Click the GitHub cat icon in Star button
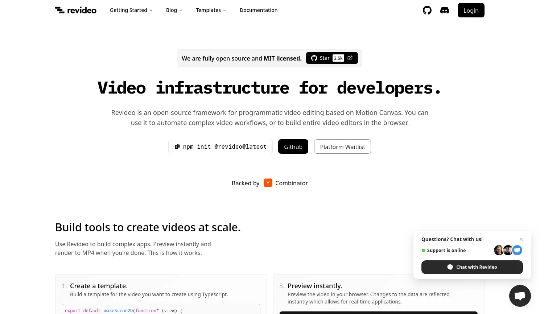 pos(314,58)
